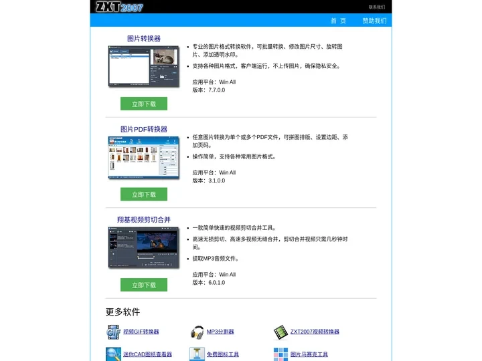Go to the 首页 menu item
Screen dimensions: 482x361
[338, 21]
